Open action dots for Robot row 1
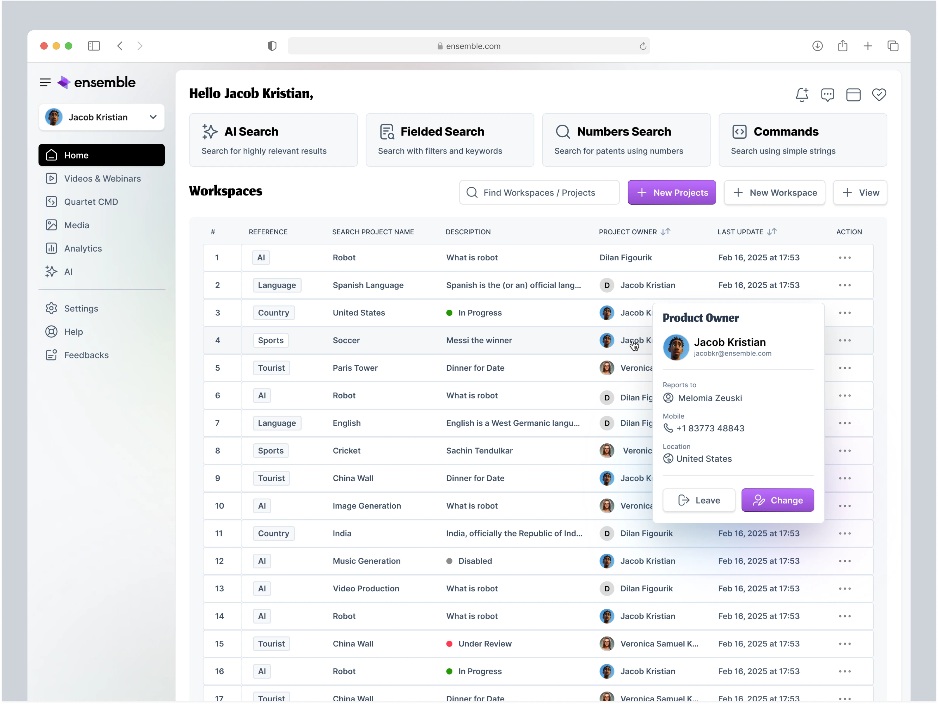 tap(845, 258)
